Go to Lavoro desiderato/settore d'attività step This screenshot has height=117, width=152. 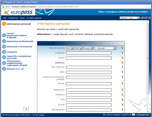click(17, 35)
